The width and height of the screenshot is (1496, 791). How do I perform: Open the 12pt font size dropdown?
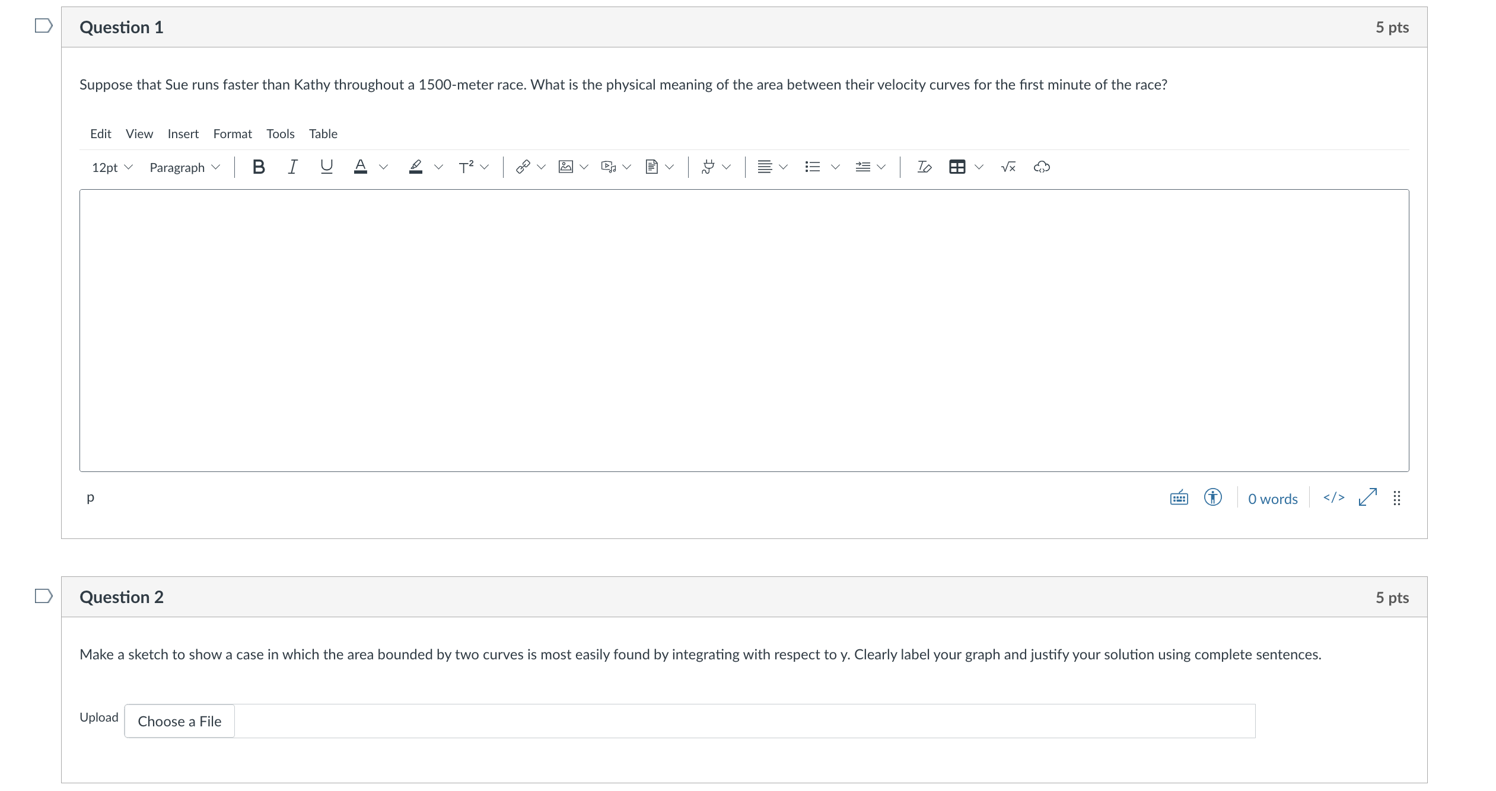point(112,168)
